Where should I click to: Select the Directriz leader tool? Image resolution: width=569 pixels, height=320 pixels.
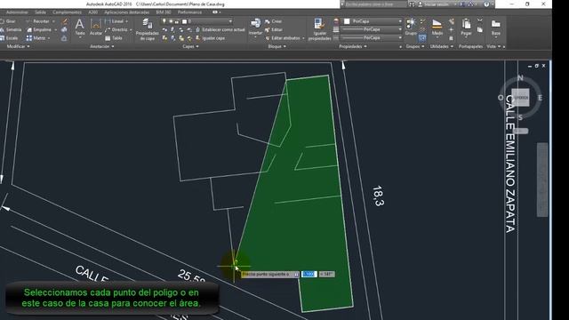click(x=116, y=29)
